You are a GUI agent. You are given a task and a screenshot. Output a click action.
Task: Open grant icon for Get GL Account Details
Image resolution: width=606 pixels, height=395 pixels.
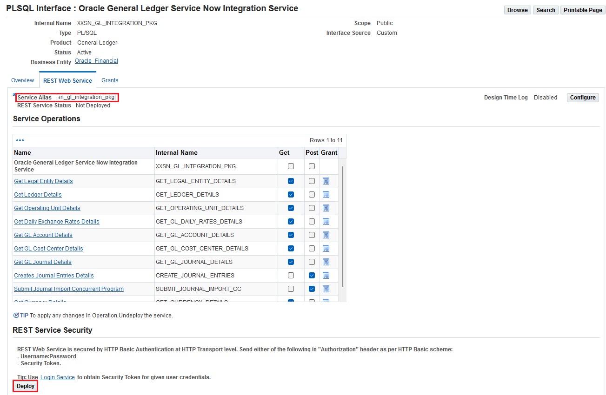[326, 235]
